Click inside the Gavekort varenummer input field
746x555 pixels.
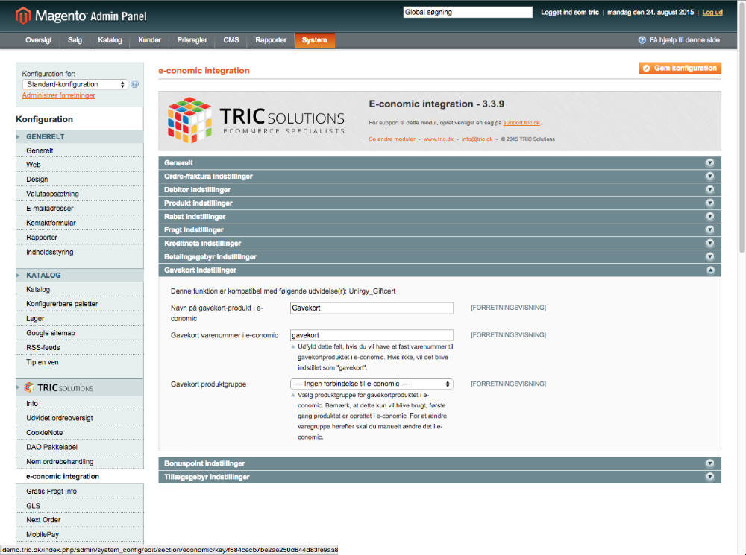click(372, 334)
